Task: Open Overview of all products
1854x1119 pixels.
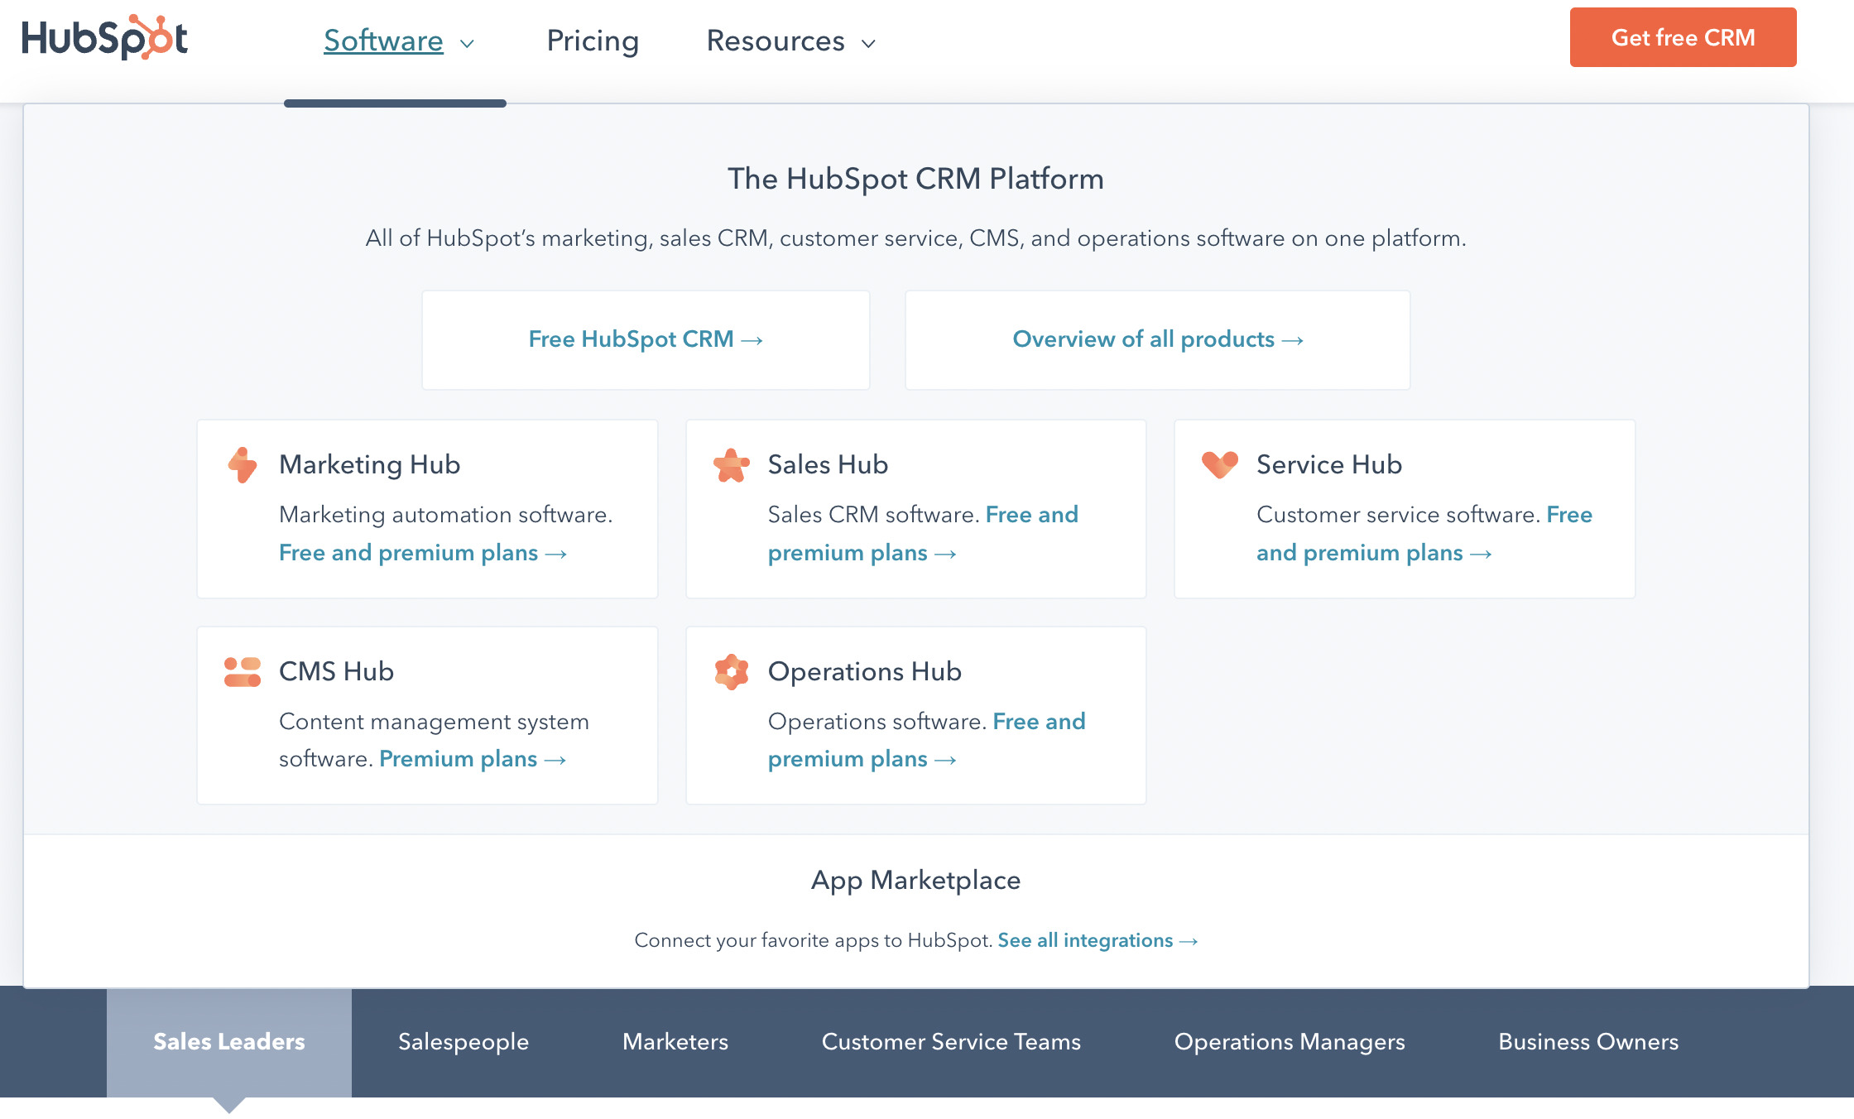Action: (x=1157, y=339)
